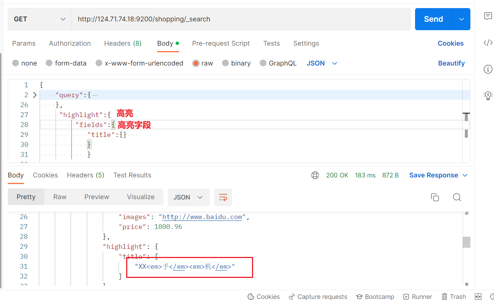Switch body type to binary
This screenshot has width=494, height=300.
click(236, 63)
